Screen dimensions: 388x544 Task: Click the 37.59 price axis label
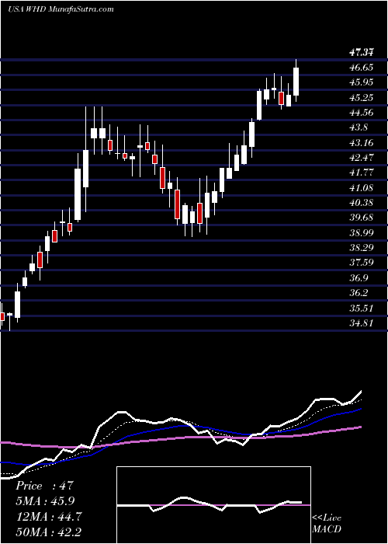pos(362,263)
